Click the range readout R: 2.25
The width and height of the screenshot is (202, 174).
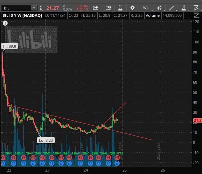pos(137,15)
